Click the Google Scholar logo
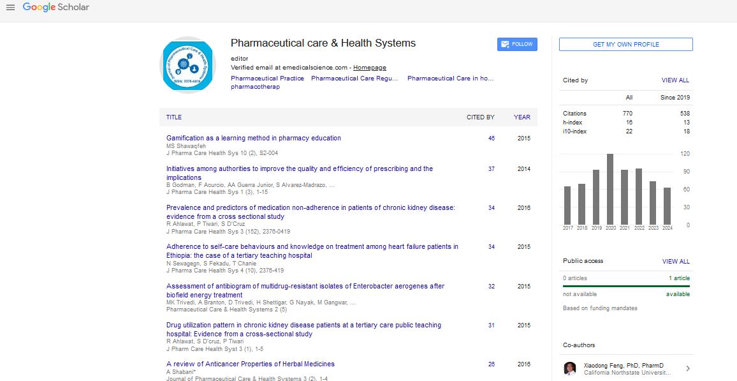 click(56, 8)
